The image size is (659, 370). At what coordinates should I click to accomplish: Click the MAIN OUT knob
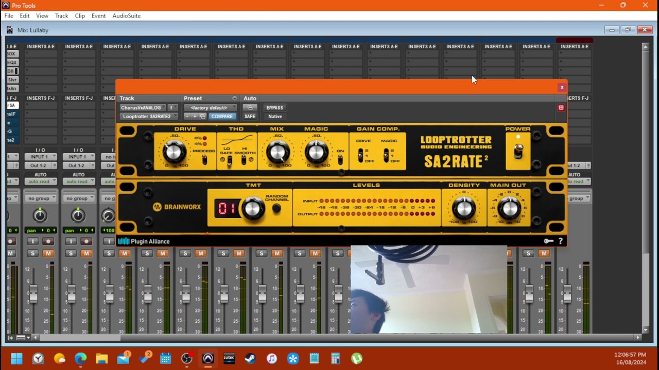pos(509,208)
